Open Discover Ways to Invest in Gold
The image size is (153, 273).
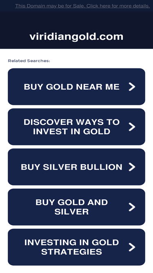click(x=77, y=127)
